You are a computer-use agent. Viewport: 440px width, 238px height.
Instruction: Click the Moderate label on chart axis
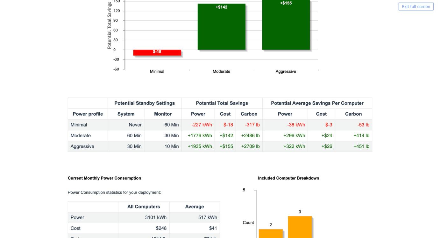pyautogui.click(x=221, y=71)
